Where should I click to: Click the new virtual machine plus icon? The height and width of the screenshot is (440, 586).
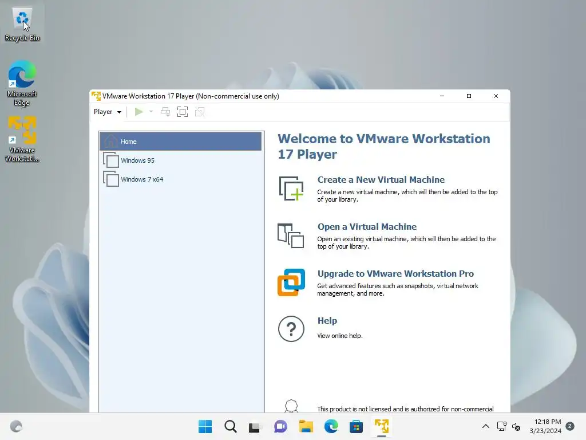(x=291, y=188)
